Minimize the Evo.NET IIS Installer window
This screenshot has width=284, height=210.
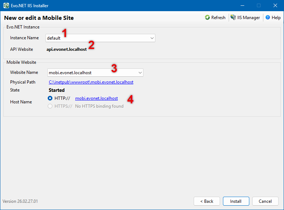242,6
